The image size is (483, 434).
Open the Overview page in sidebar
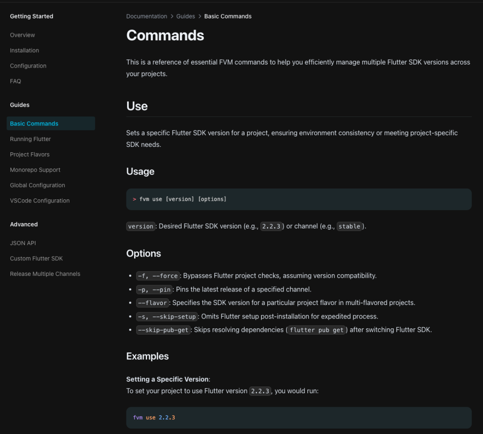[22, 35]
